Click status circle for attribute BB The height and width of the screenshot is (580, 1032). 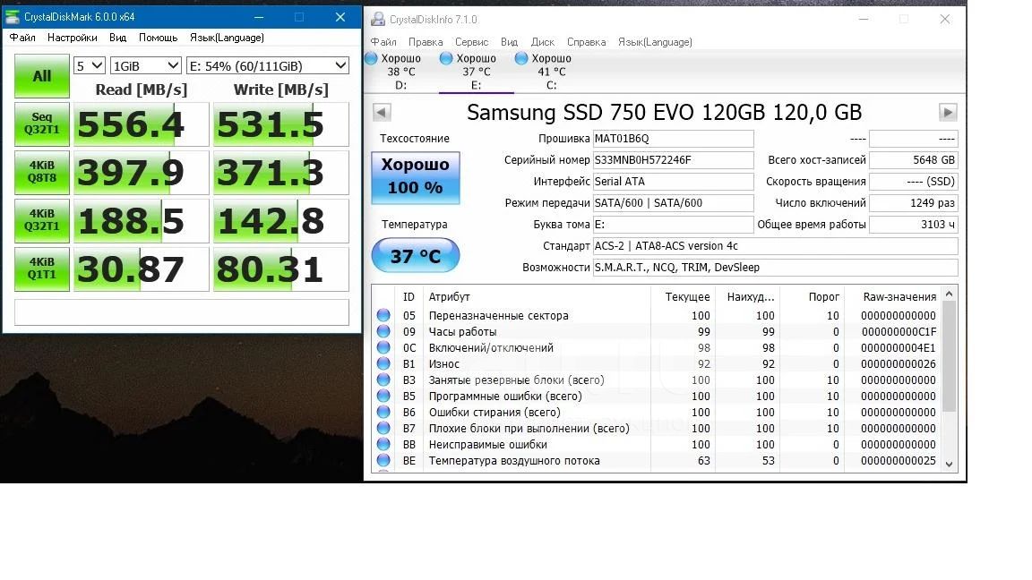(x=383, y=444)
